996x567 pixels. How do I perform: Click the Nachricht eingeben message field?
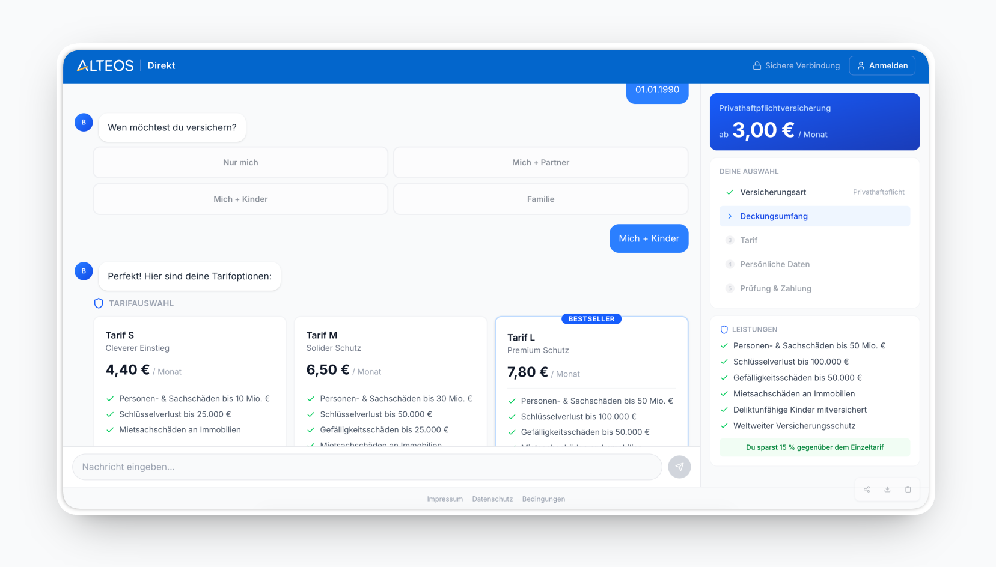[x=367, y=467]
